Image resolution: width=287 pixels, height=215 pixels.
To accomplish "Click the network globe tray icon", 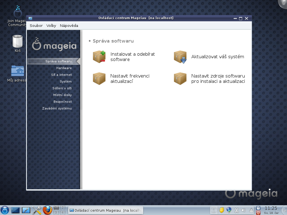I will coord(229,210).
